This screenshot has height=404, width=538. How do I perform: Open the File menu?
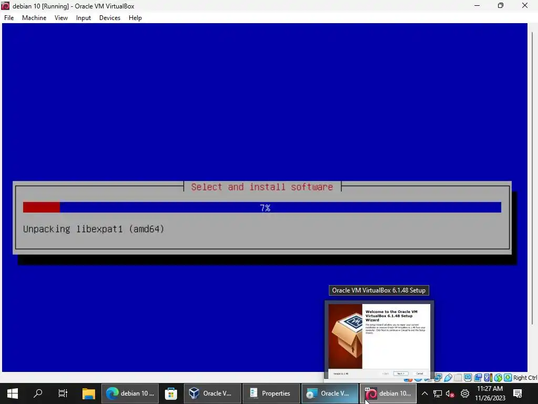pos(9,18)
